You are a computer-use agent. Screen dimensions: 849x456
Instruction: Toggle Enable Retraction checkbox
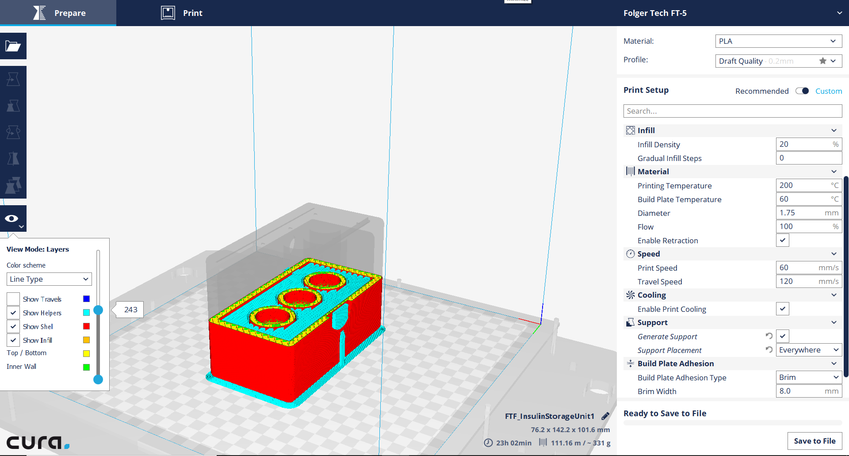[x=782, y=240]
